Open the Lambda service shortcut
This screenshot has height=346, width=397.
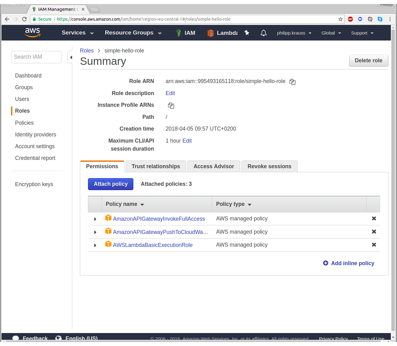223,33
